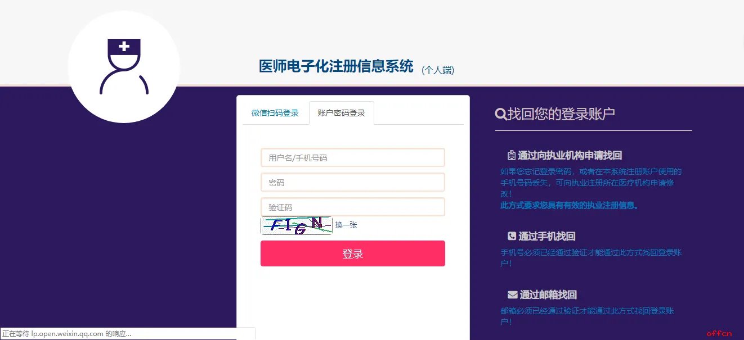Click the captcha image showing FIGN

pyautogui.click(x=296, y=225)
